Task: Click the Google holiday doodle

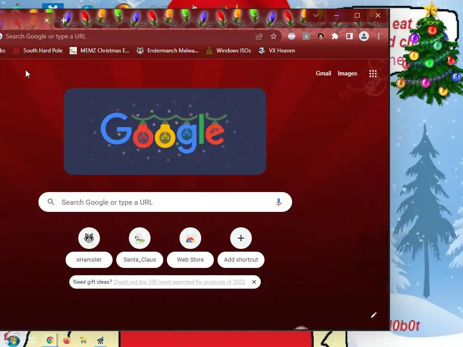Action: coord(165,131)
